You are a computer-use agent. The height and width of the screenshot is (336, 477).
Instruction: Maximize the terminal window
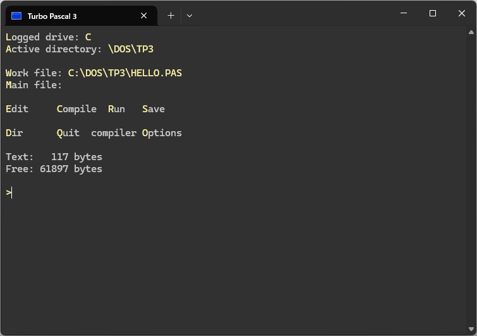(433, 13)
